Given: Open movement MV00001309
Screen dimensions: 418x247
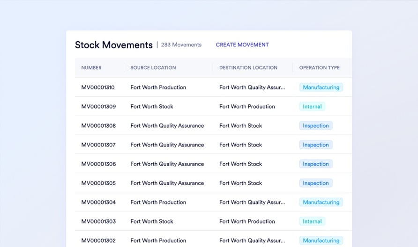Looking at the screenshot, I should pos(98,107).
